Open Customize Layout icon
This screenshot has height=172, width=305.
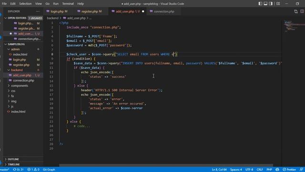coord(278,3)
